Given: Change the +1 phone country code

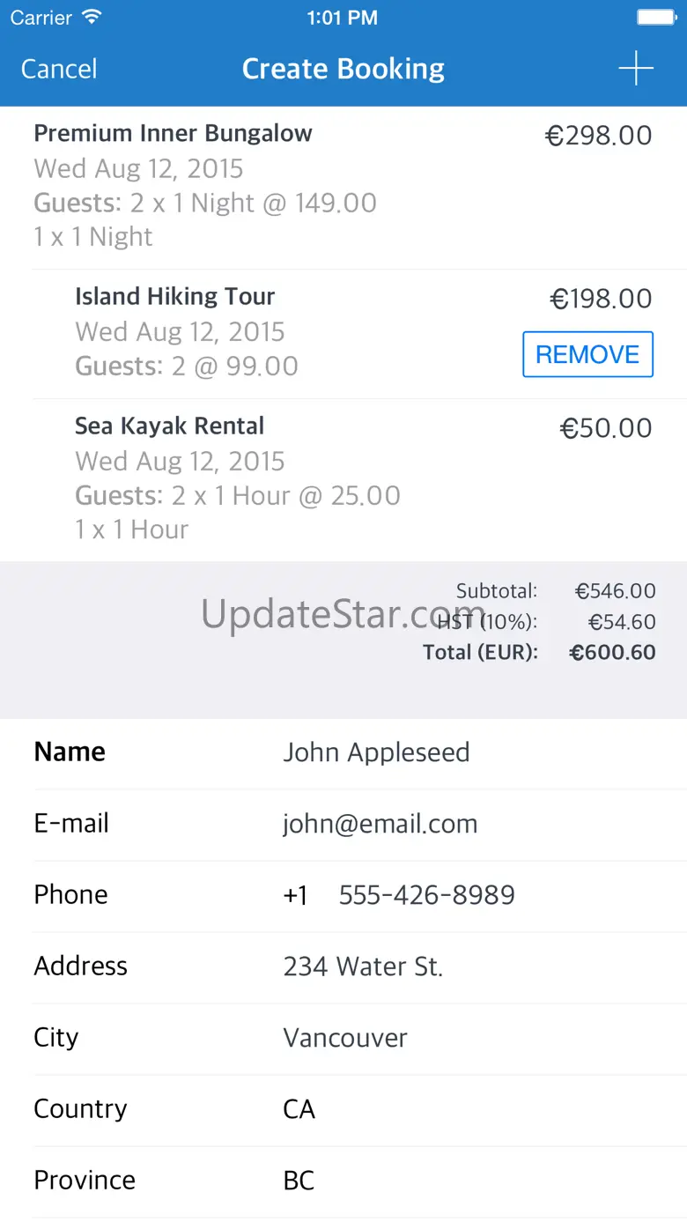Looking at the screenshot, I should tap(295, 895).
